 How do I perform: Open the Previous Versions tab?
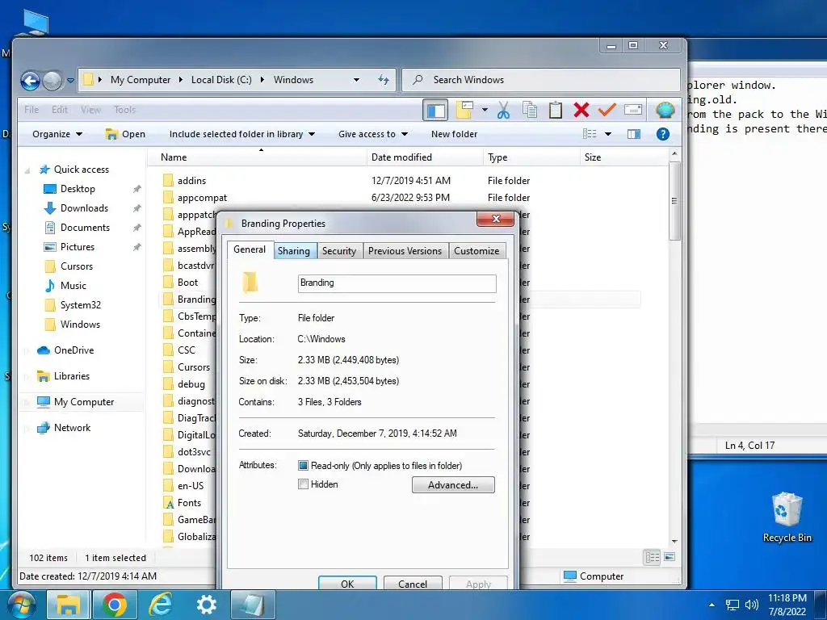405,251
